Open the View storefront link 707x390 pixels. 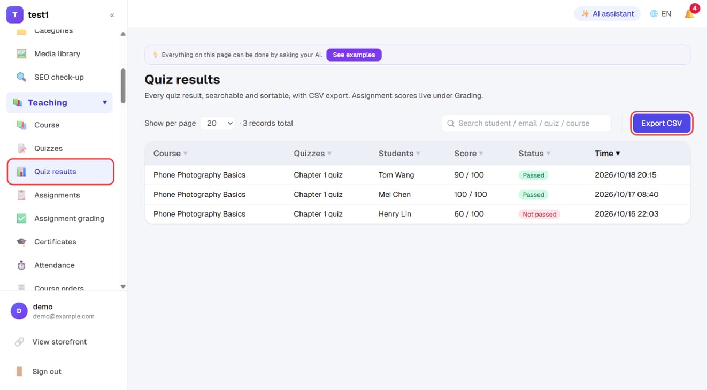point(59,342)
